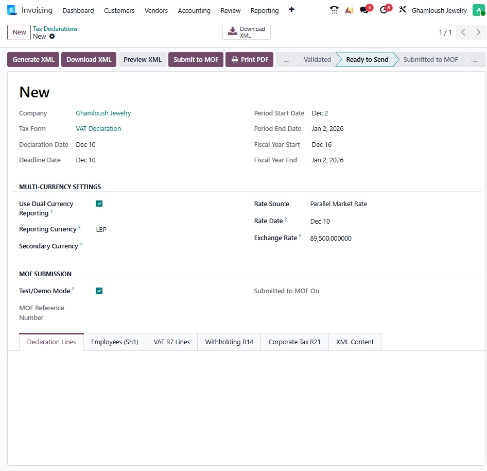The height and width of the screenshot is (471, 487).
Task: Click the gear icon beside New
Action: (52, 37)
